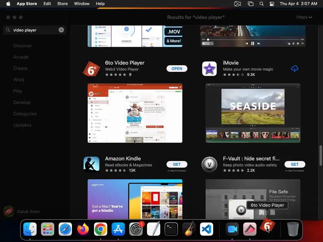This screenshot has height=242, width=323.
Task: Open the App Store menu
Action: pos(27,3)
